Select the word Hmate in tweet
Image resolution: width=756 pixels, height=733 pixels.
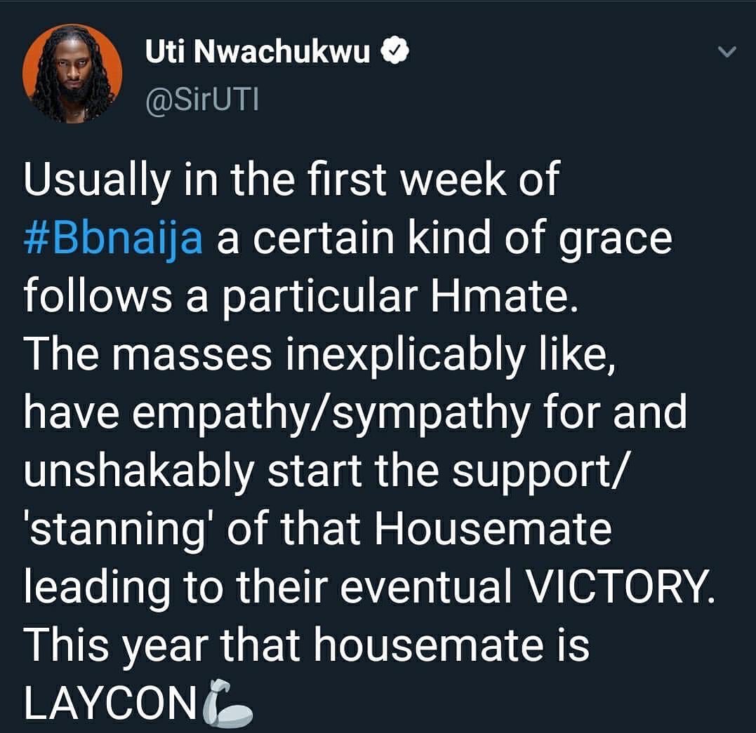(x=504, y=295)
